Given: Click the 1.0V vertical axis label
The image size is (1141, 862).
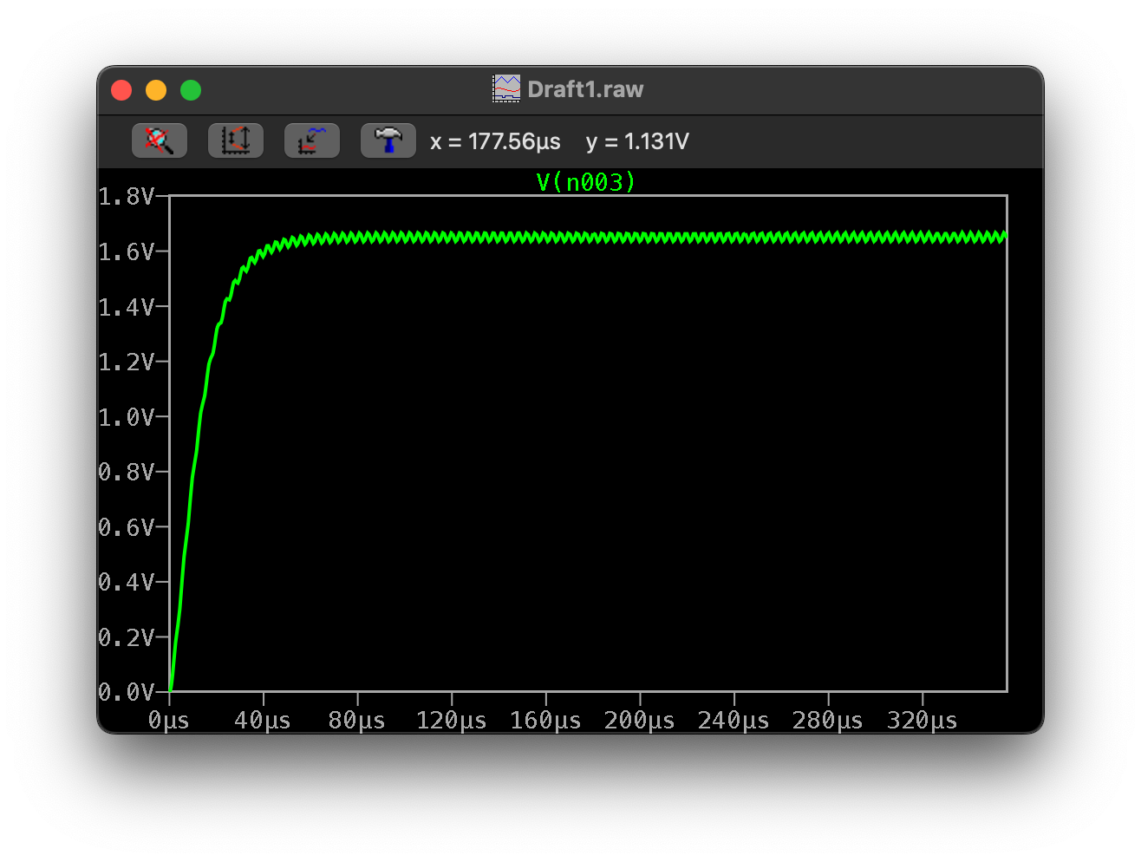Looking at the screenshot, I should (127, 417).
